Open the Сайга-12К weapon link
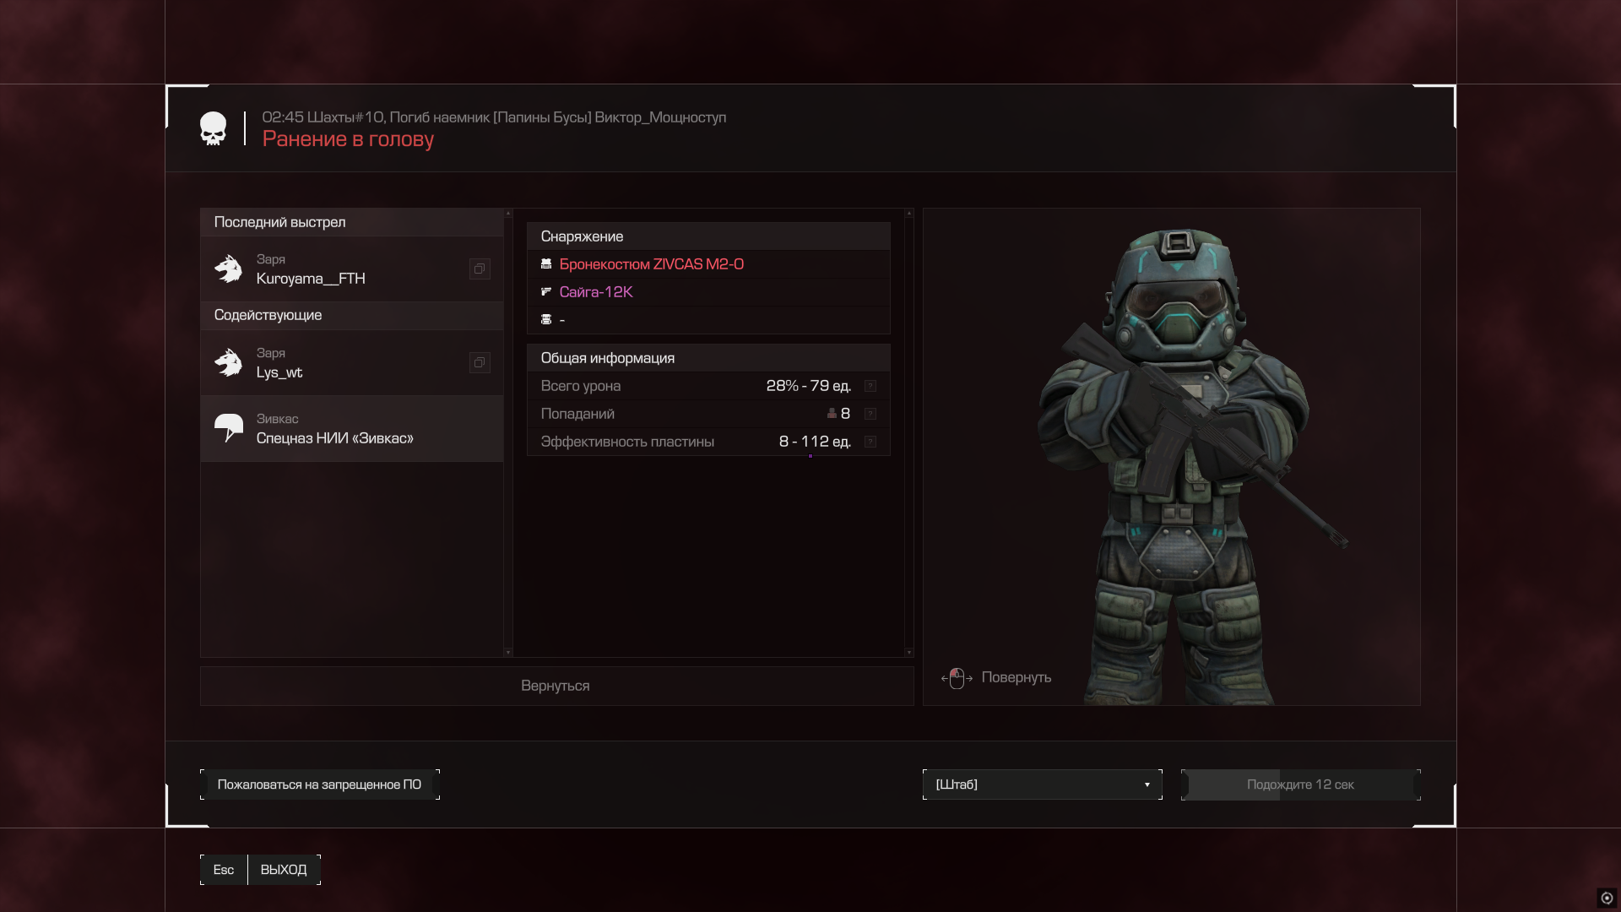Screen dimensions: 1621x912 (x=595, y=292)
